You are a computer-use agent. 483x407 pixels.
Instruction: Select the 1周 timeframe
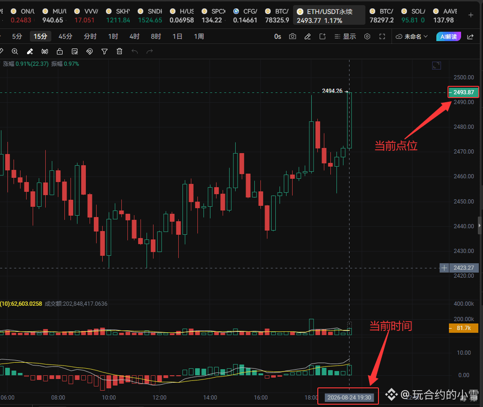point(199,36)
